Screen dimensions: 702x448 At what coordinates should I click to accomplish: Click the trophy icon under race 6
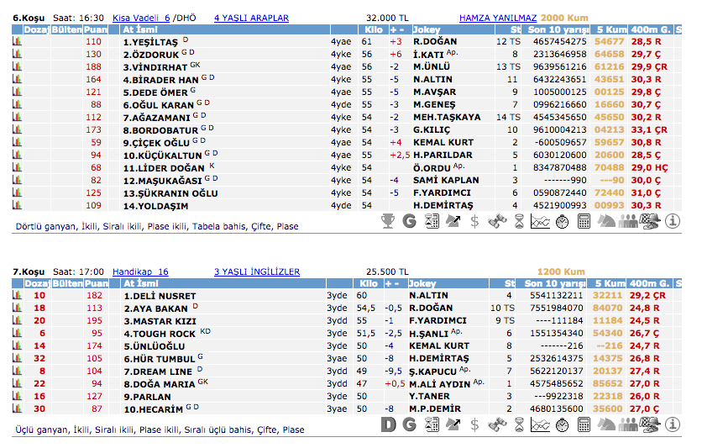point(388,221)
